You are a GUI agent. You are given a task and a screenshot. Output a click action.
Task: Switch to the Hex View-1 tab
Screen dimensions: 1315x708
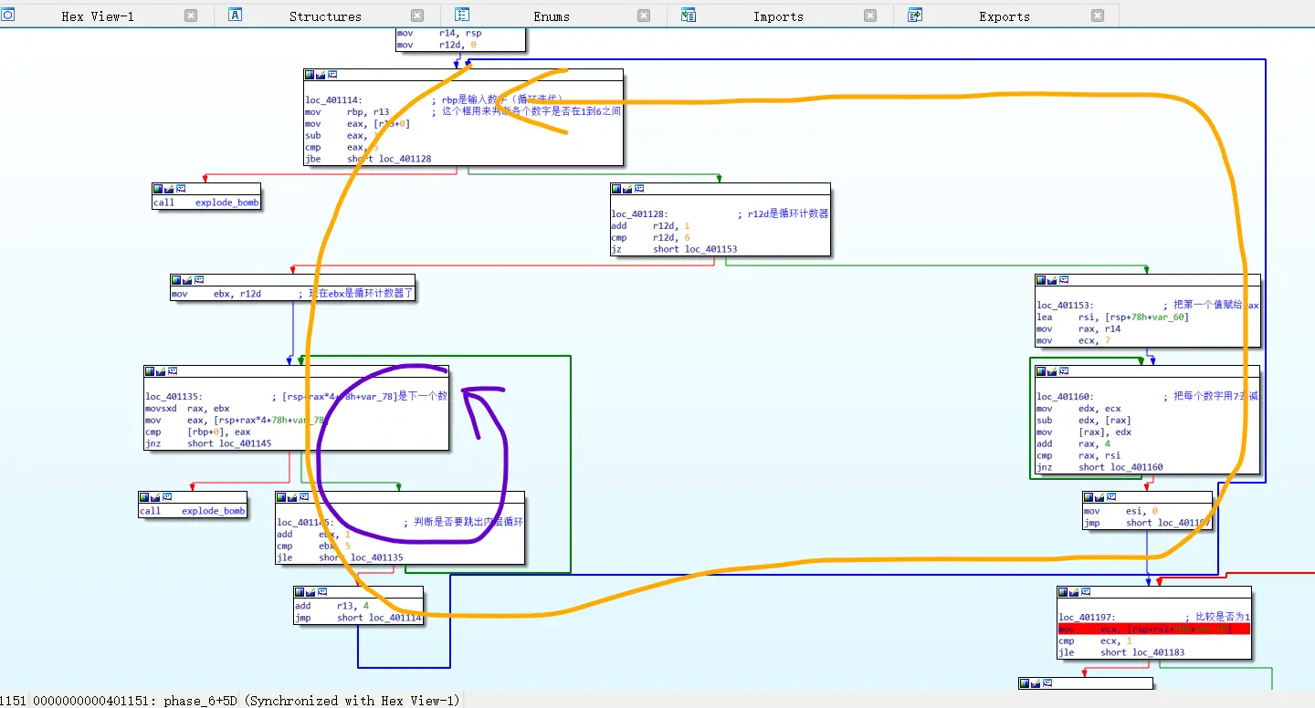click(98, 16)
